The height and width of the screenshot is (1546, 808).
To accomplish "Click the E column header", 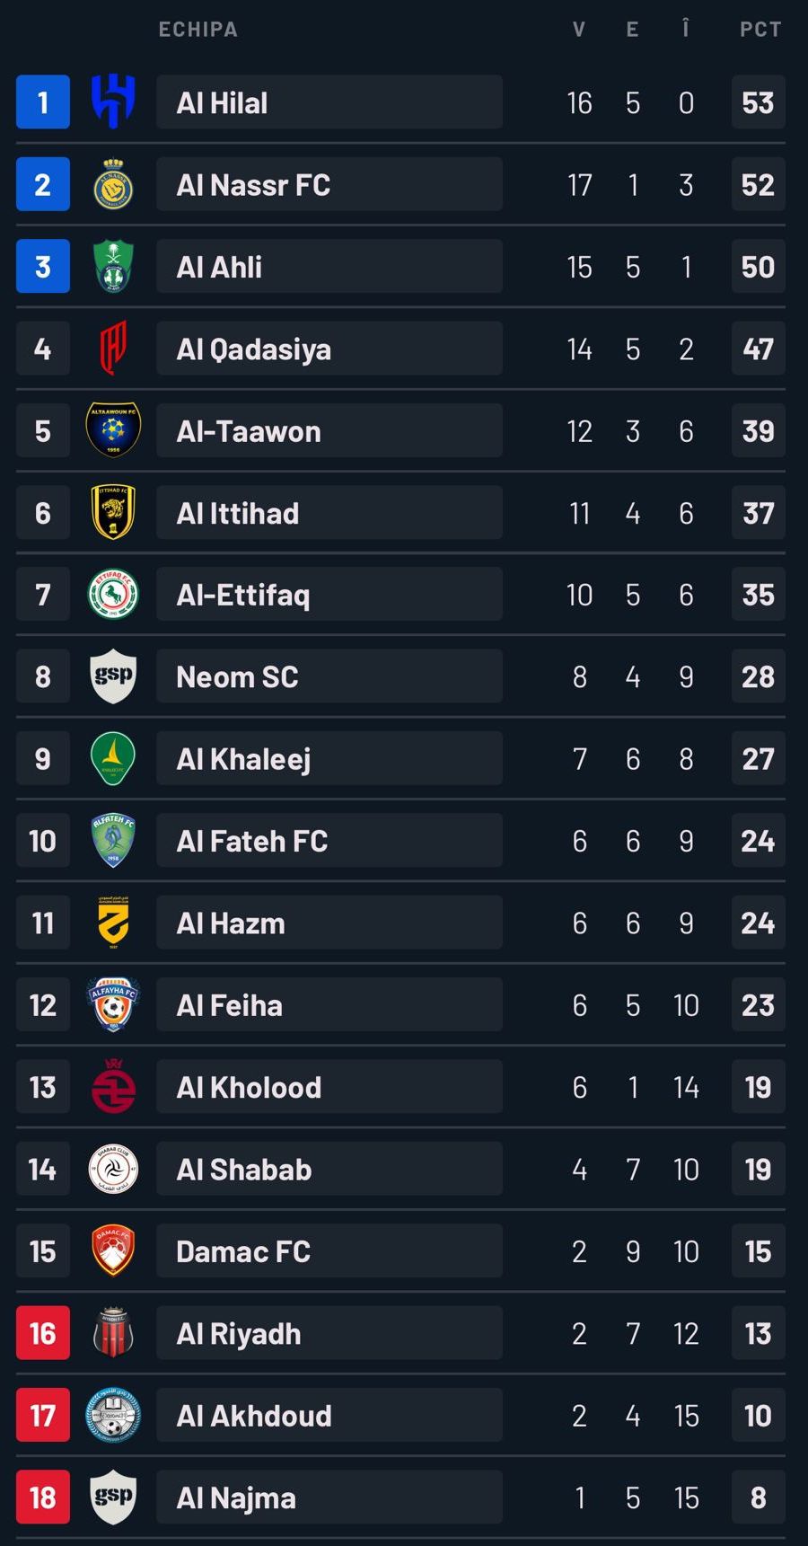I will (x=633, y=28).
